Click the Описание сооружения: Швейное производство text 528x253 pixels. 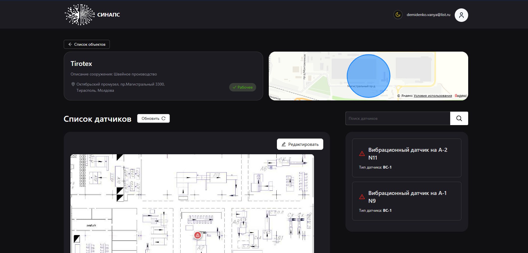click(114, 74)
